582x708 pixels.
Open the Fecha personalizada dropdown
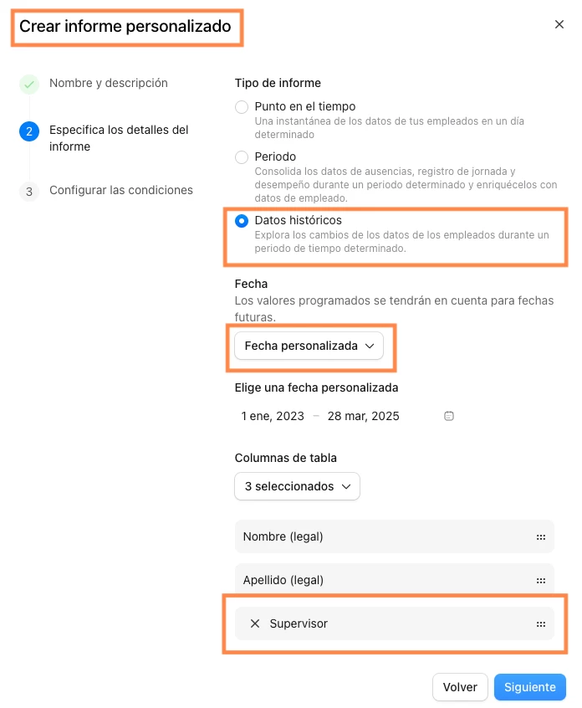(309, 346)
